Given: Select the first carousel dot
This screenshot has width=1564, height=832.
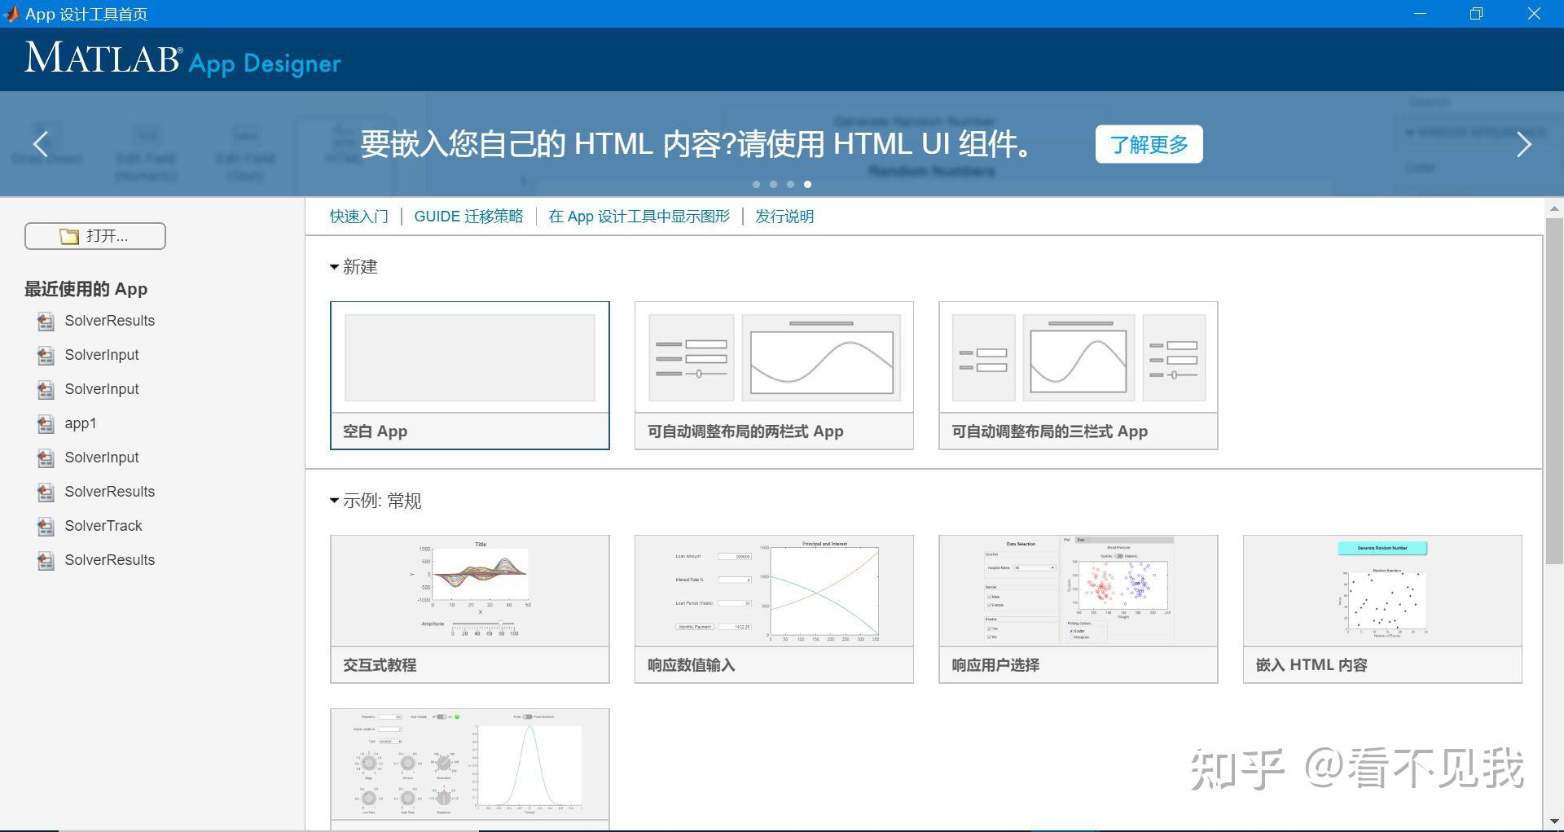Looking at the screenshot, I should tap(756, 184).
